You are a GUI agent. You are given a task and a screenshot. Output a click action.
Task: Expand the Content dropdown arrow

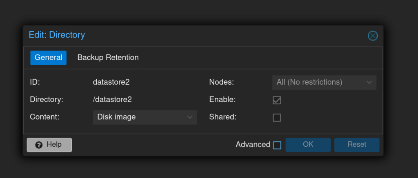click(190, 117)
